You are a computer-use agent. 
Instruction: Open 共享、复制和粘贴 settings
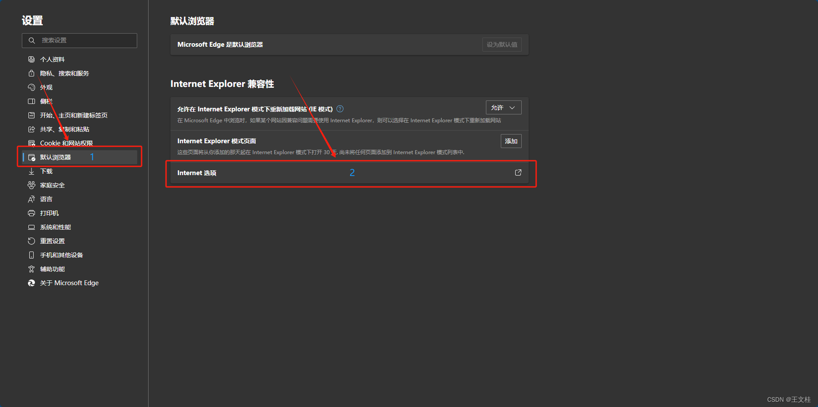coord(80,129)
